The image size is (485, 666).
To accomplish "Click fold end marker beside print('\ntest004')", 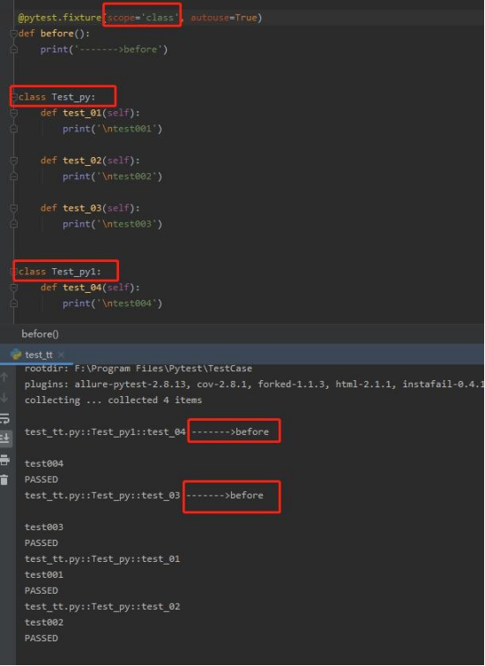I will [x=13, y=303].
